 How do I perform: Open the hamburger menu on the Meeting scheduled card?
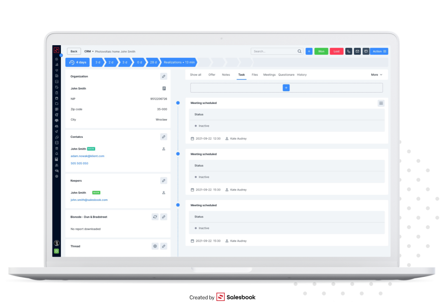[381, 103]
